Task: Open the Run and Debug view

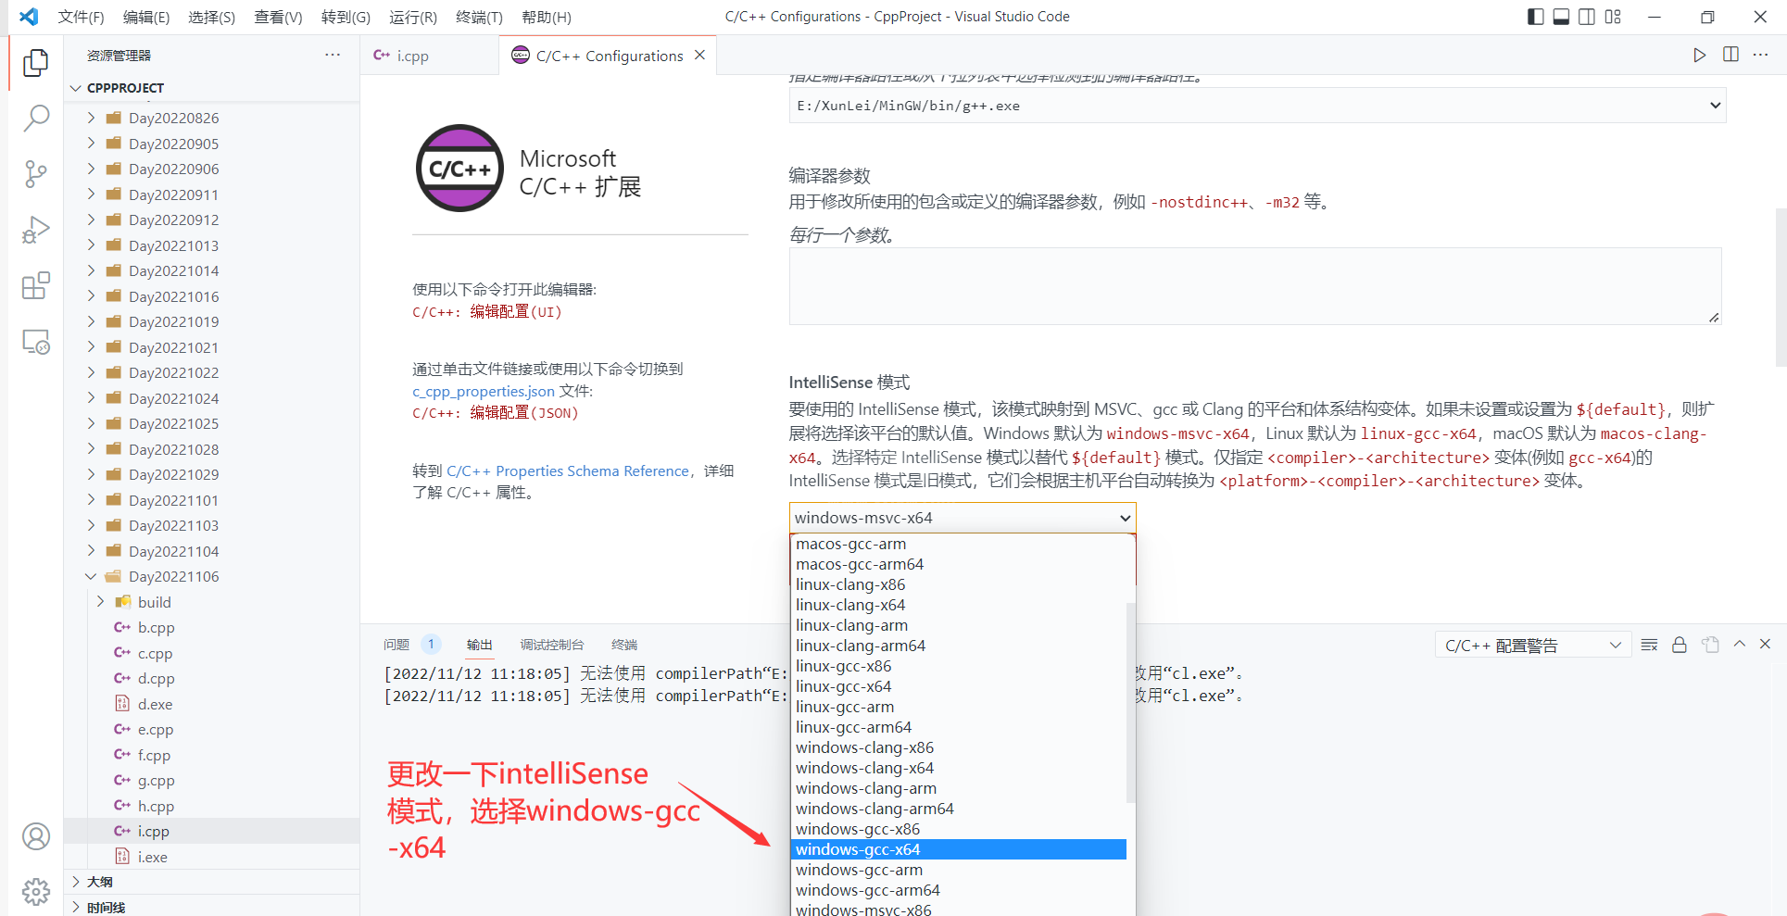Action: [x=35, y=230]
